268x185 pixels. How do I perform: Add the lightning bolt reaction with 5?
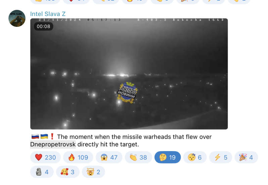tap(221, 157)
